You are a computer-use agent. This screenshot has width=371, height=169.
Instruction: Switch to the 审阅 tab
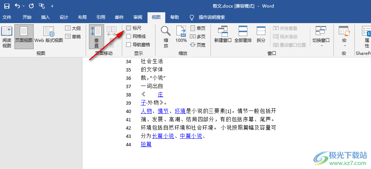click(x=138, y=17)
